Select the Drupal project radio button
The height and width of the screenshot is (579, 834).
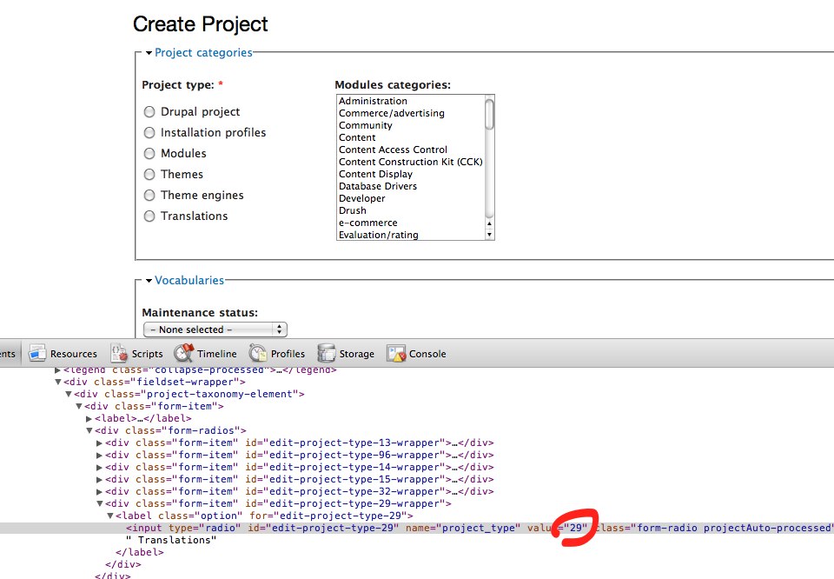[149, 112]
